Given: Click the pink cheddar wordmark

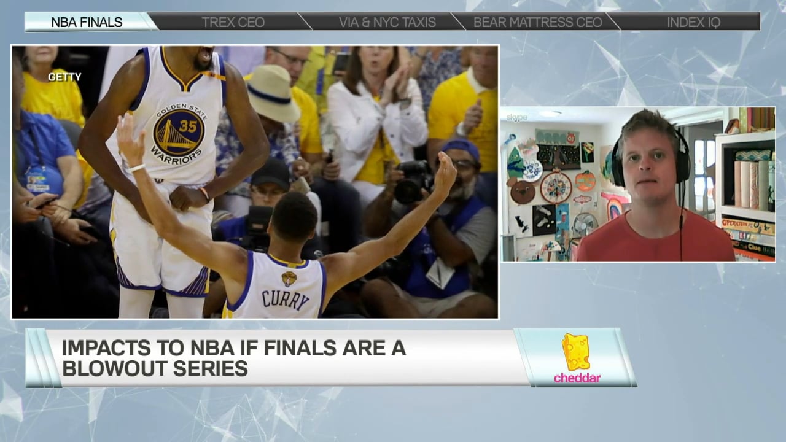Looking at the screenshot, I should pos(577,378).
